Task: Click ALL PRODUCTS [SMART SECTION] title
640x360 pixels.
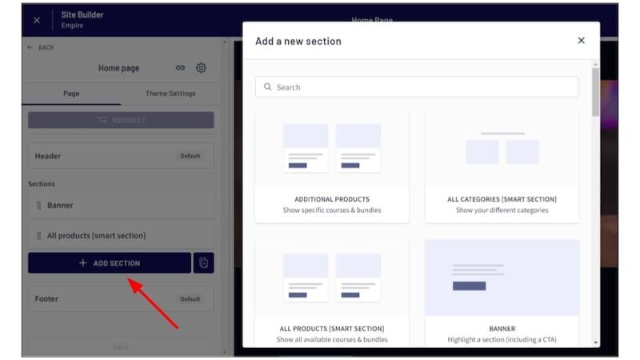Action: click(x=332, y=329)
